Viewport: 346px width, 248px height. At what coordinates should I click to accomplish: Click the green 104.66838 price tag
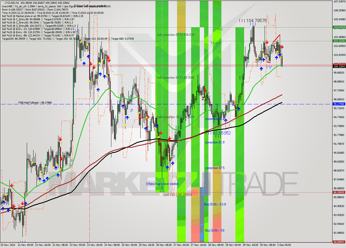click(x=339, y=27)
